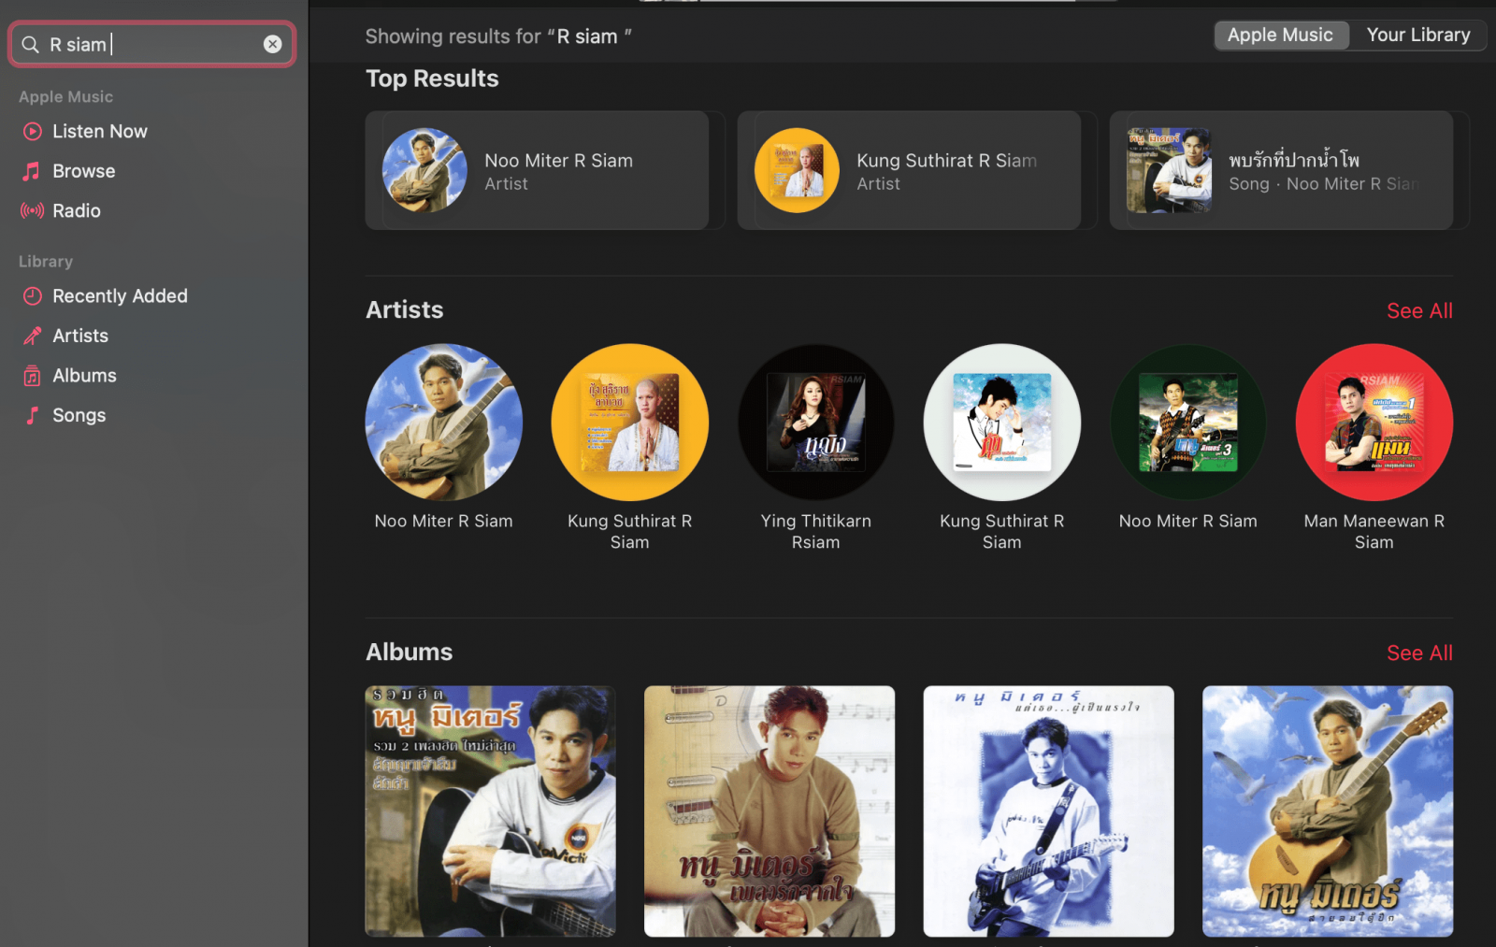Viewport: 1496px width, 947px height.
Task: Clear the search field text
Action: pos(272,44)
